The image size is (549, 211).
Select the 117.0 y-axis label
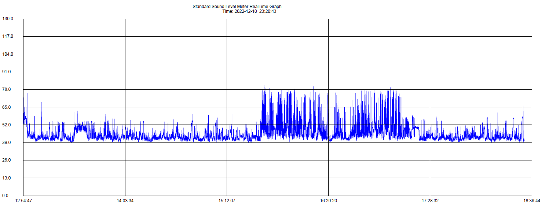[x=8, y=36]
